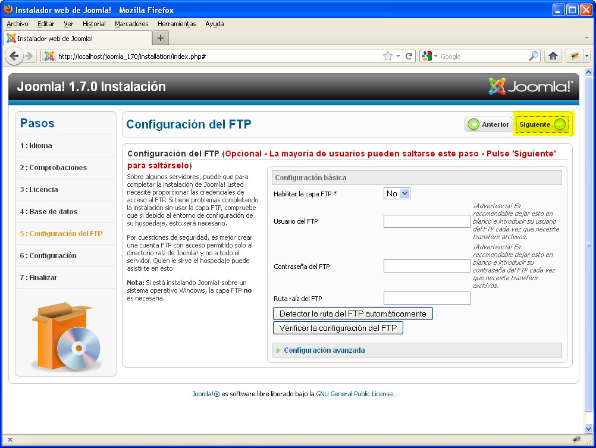Click the URL address field
This screenshot has width=596, height=448.
[x=218, y=57]
